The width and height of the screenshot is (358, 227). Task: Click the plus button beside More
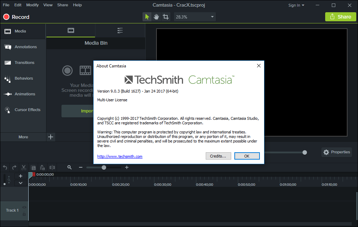[x=51, y=137]
